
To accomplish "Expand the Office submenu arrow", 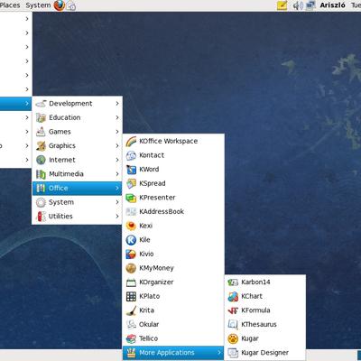I will point(117,188).
